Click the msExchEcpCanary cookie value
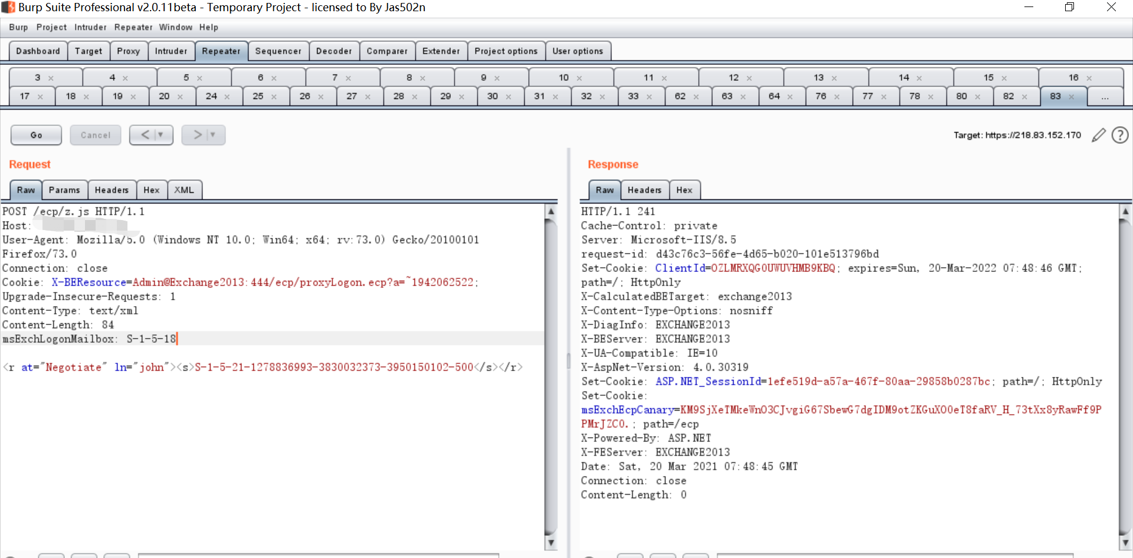 click(x=842, y=416)
